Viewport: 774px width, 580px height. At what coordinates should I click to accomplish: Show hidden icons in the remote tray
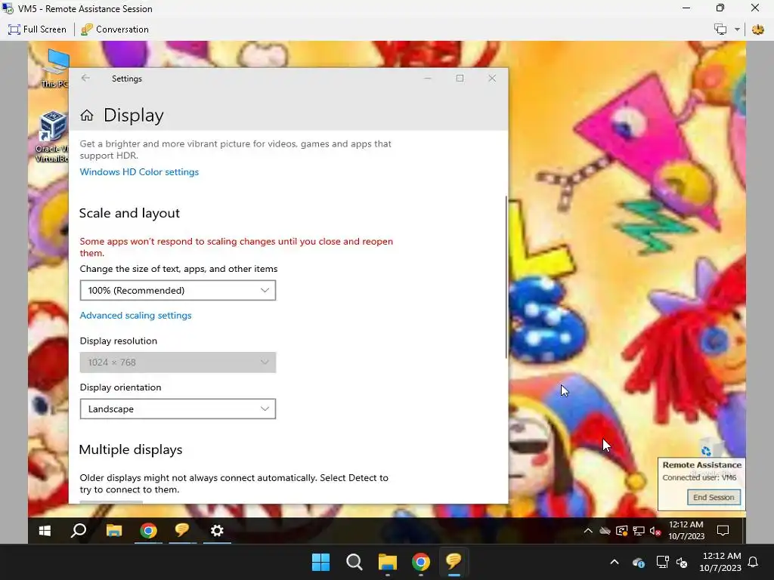588,531
